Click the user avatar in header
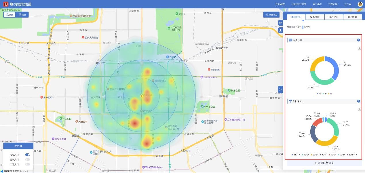The height and width of the screenshot is (173, 365). tap(360, 4)
